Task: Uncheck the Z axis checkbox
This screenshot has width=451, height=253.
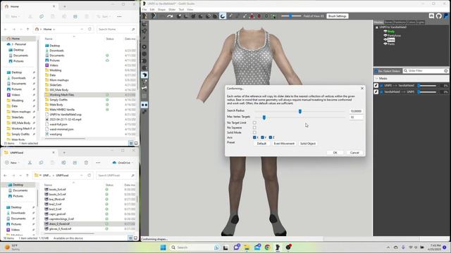Action: (271, 138)
